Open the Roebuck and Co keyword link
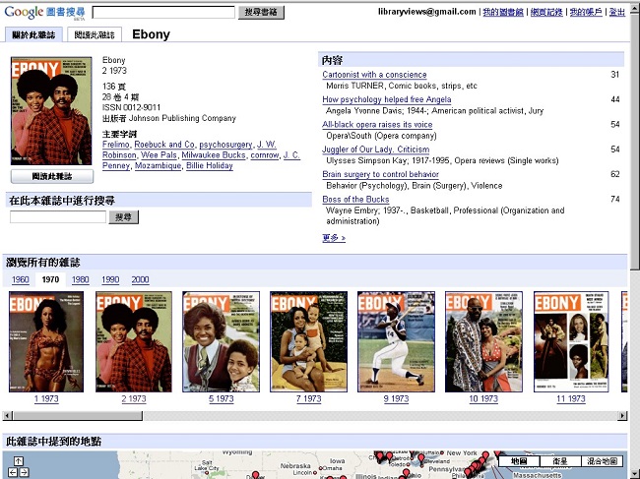 click(x=164, y=145)
